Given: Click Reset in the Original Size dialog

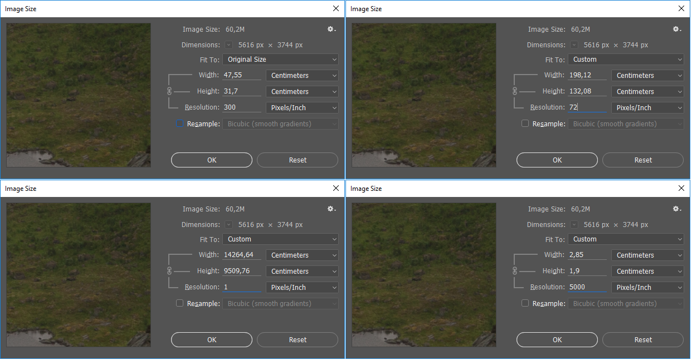Looking at the screenshot, I should pos(298,160).
